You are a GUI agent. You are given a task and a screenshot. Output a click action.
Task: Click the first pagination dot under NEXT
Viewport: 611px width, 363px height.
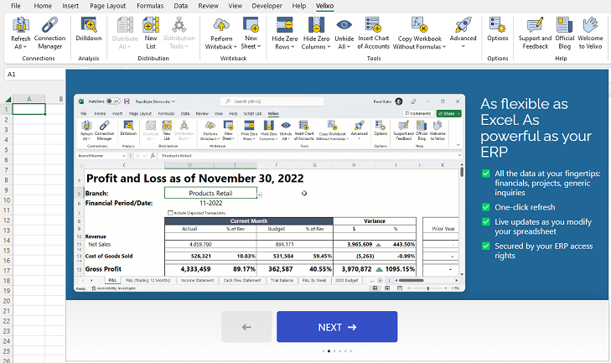[323, 351]
